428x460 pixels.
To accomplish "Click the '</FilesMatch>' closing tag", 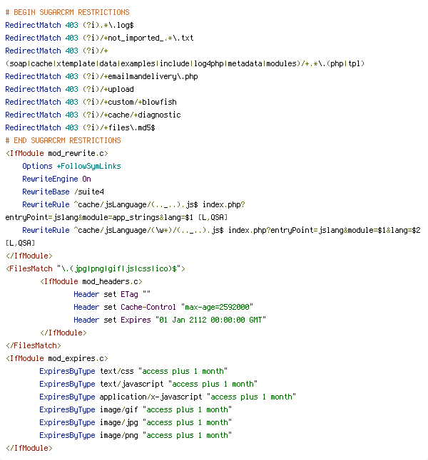I will [x=34, y=345].
